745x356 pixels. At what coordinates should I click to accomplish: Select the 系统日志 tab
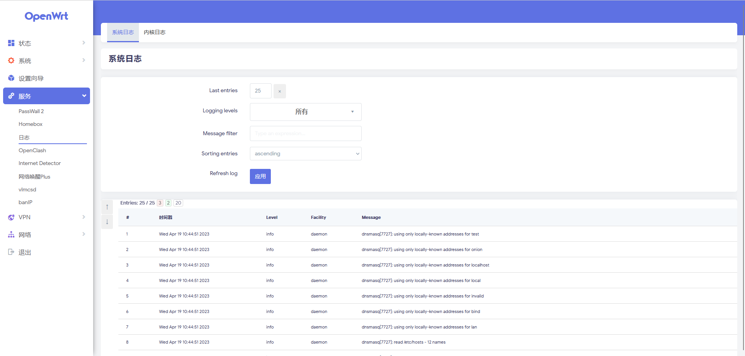(x=123, y=33)
